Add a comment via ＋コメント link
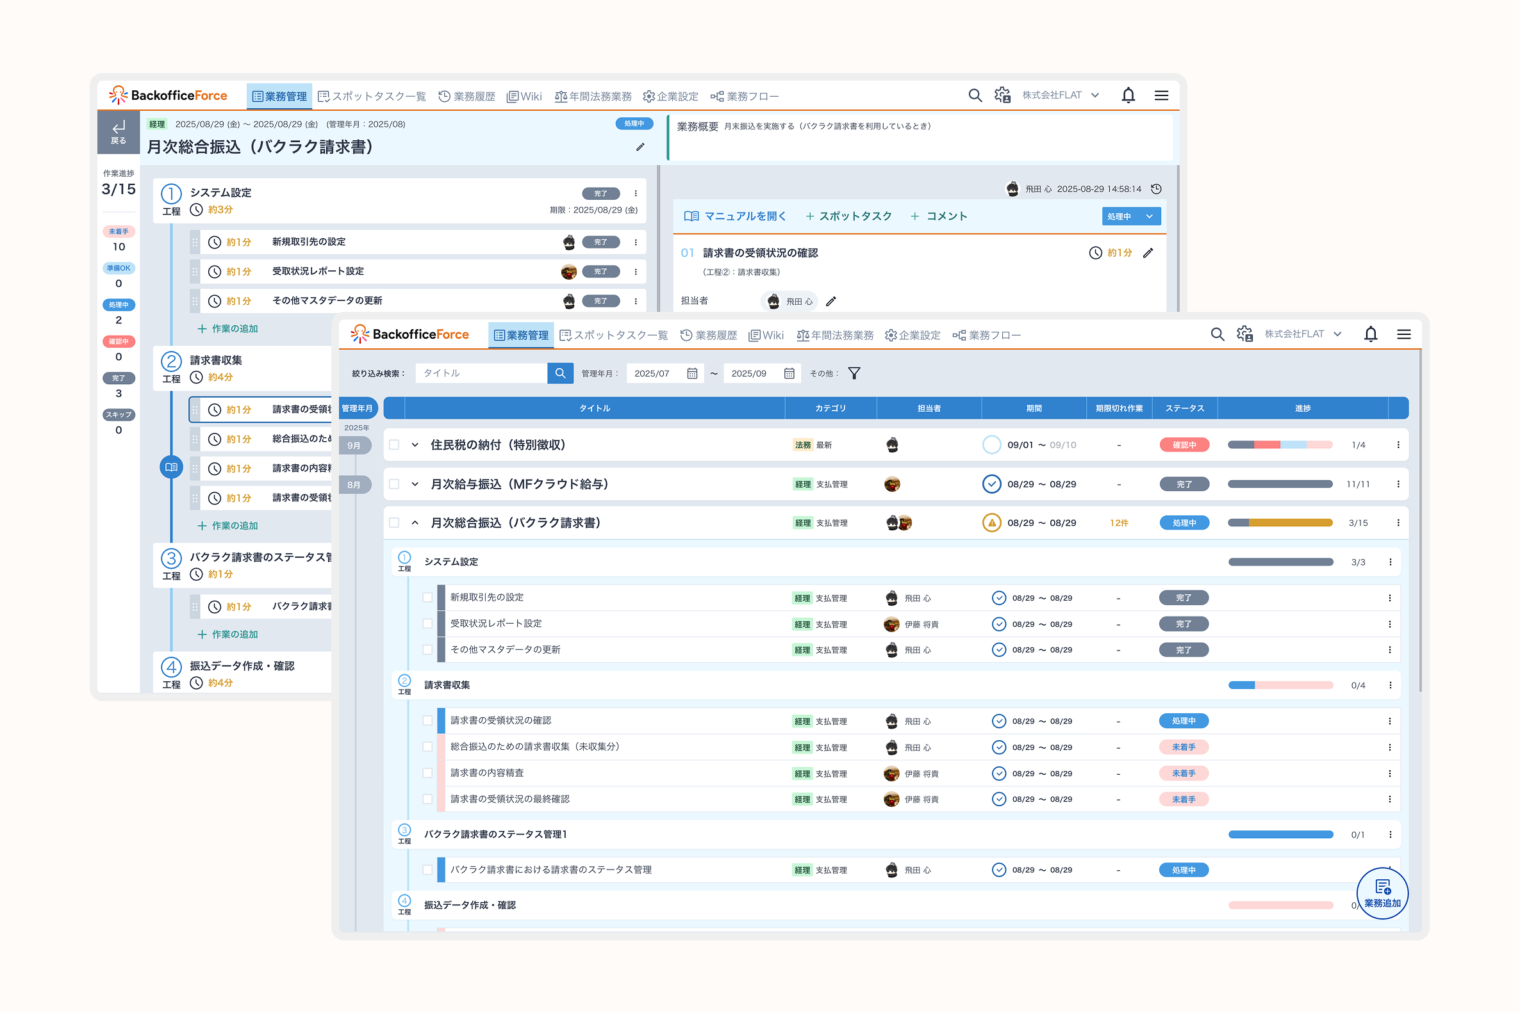 click(939, 216)
